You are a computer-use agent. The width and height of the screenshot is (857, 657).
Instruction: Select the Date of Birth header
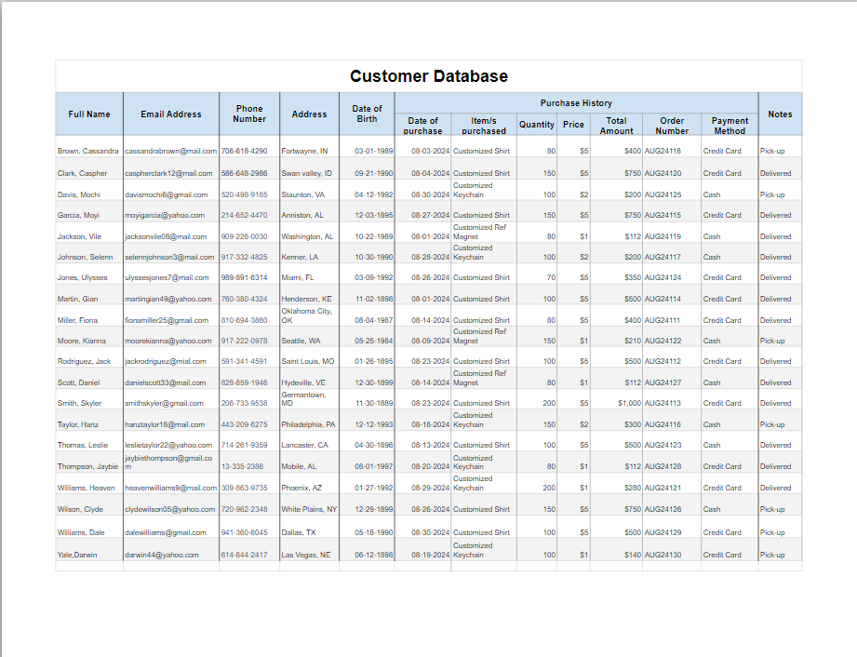(367, 114)
